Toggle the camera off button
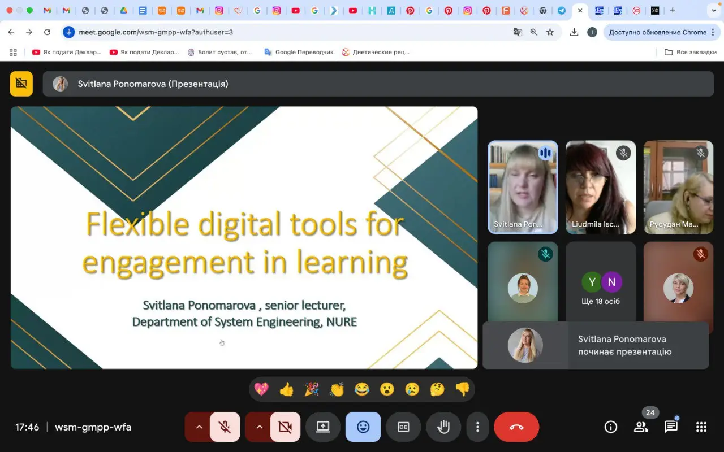This screenshot has width=724, height=452. [x=285, y=427]
